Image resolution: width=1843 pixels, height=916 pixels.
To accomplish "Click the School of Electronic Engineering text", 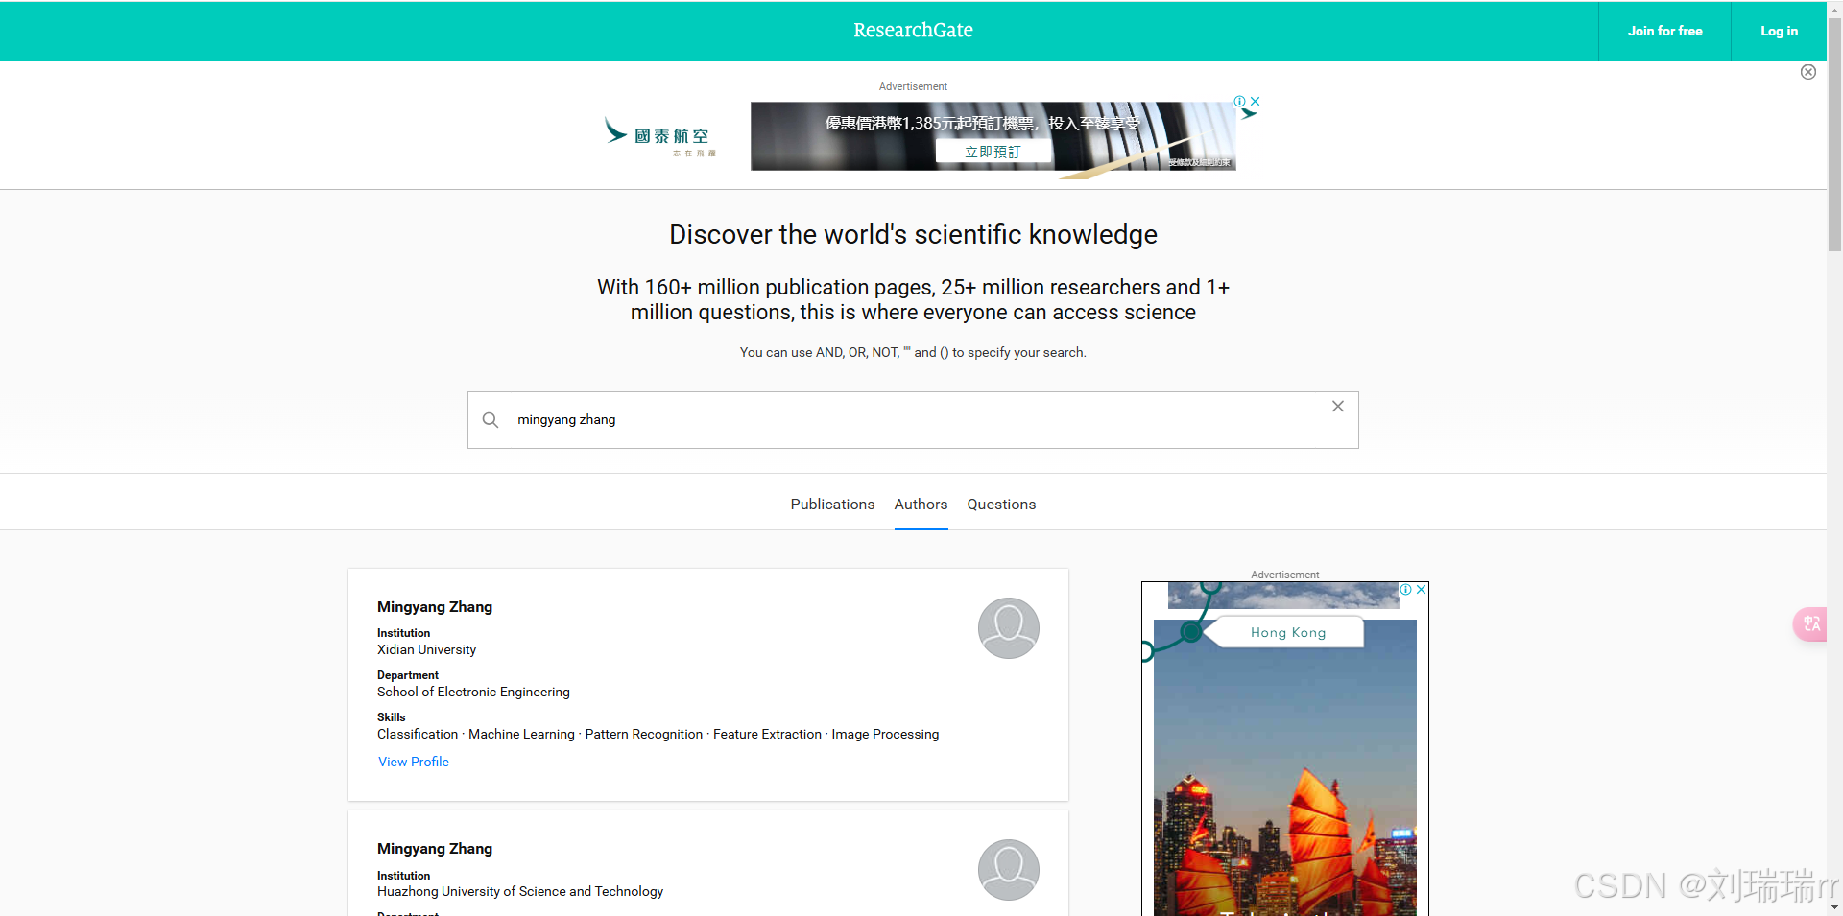I will (473, 692).
